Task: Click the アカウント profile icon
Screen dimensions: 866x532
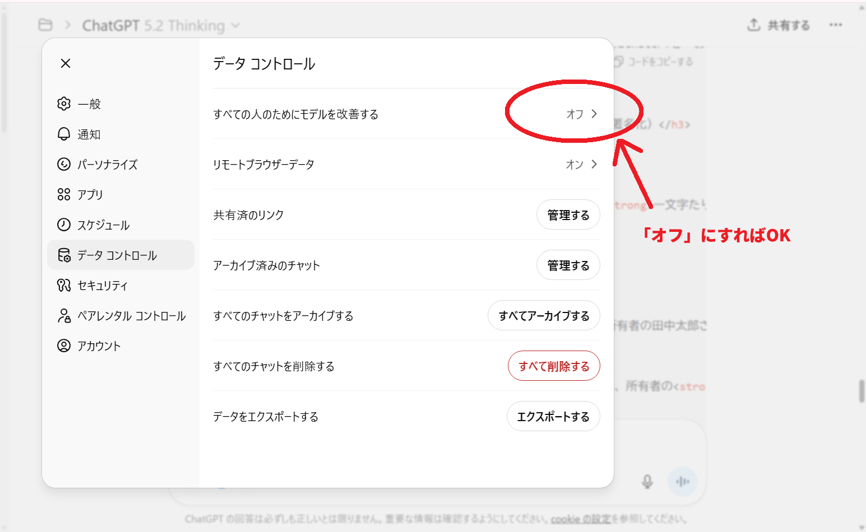Action: (64, 346)
